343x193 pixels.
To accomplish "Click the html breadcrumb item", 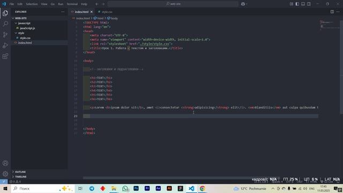I will (99, 18).
